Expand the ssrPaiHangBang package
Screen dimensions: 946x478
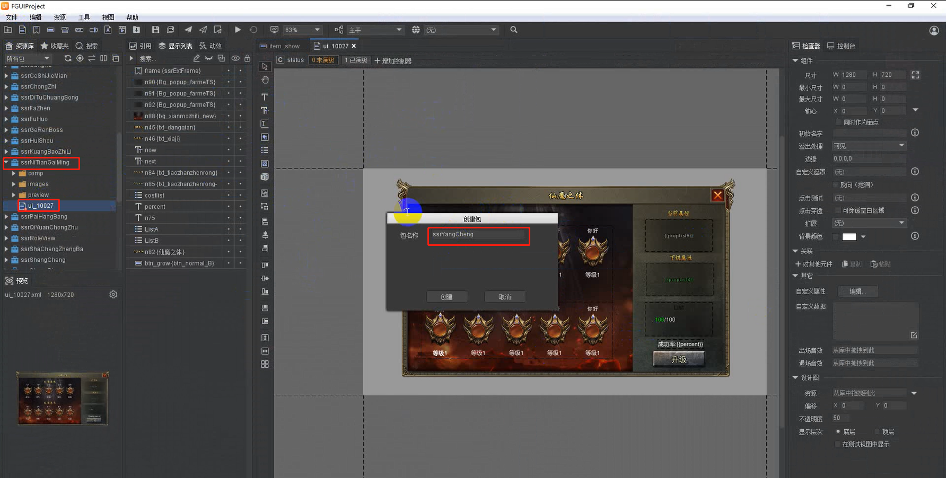click(6, 217)
